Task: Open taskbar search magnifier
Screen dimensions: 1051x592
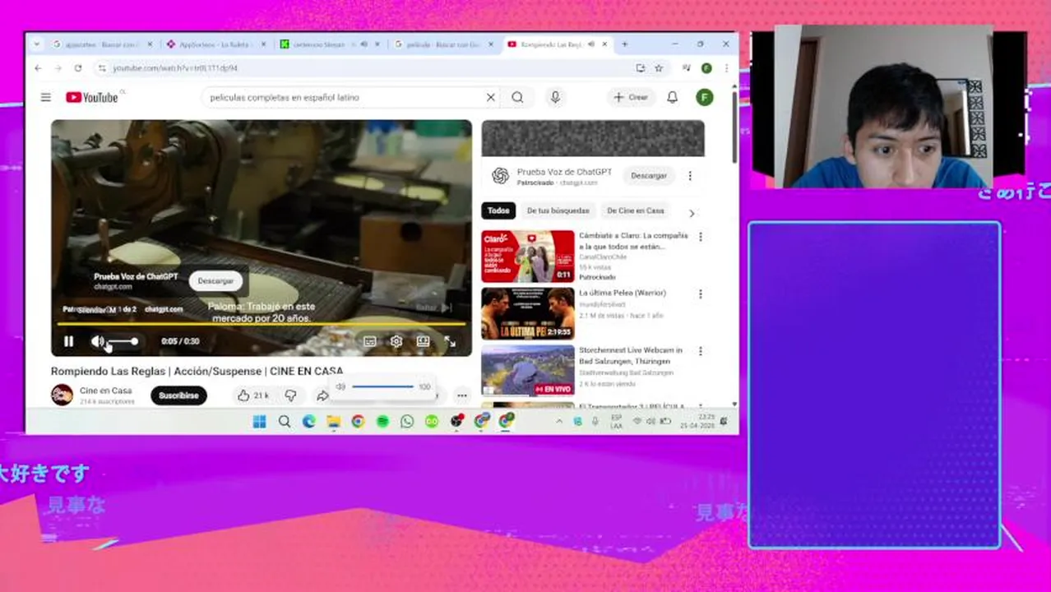Action: 285,421
